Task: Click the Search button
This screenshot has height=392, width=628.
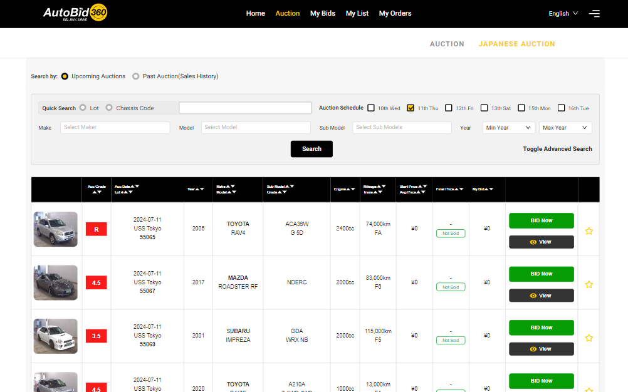Action: (311, 149)
